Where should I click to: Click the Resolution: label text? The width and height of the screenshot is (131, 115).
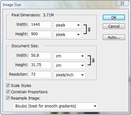coord(19,74)
